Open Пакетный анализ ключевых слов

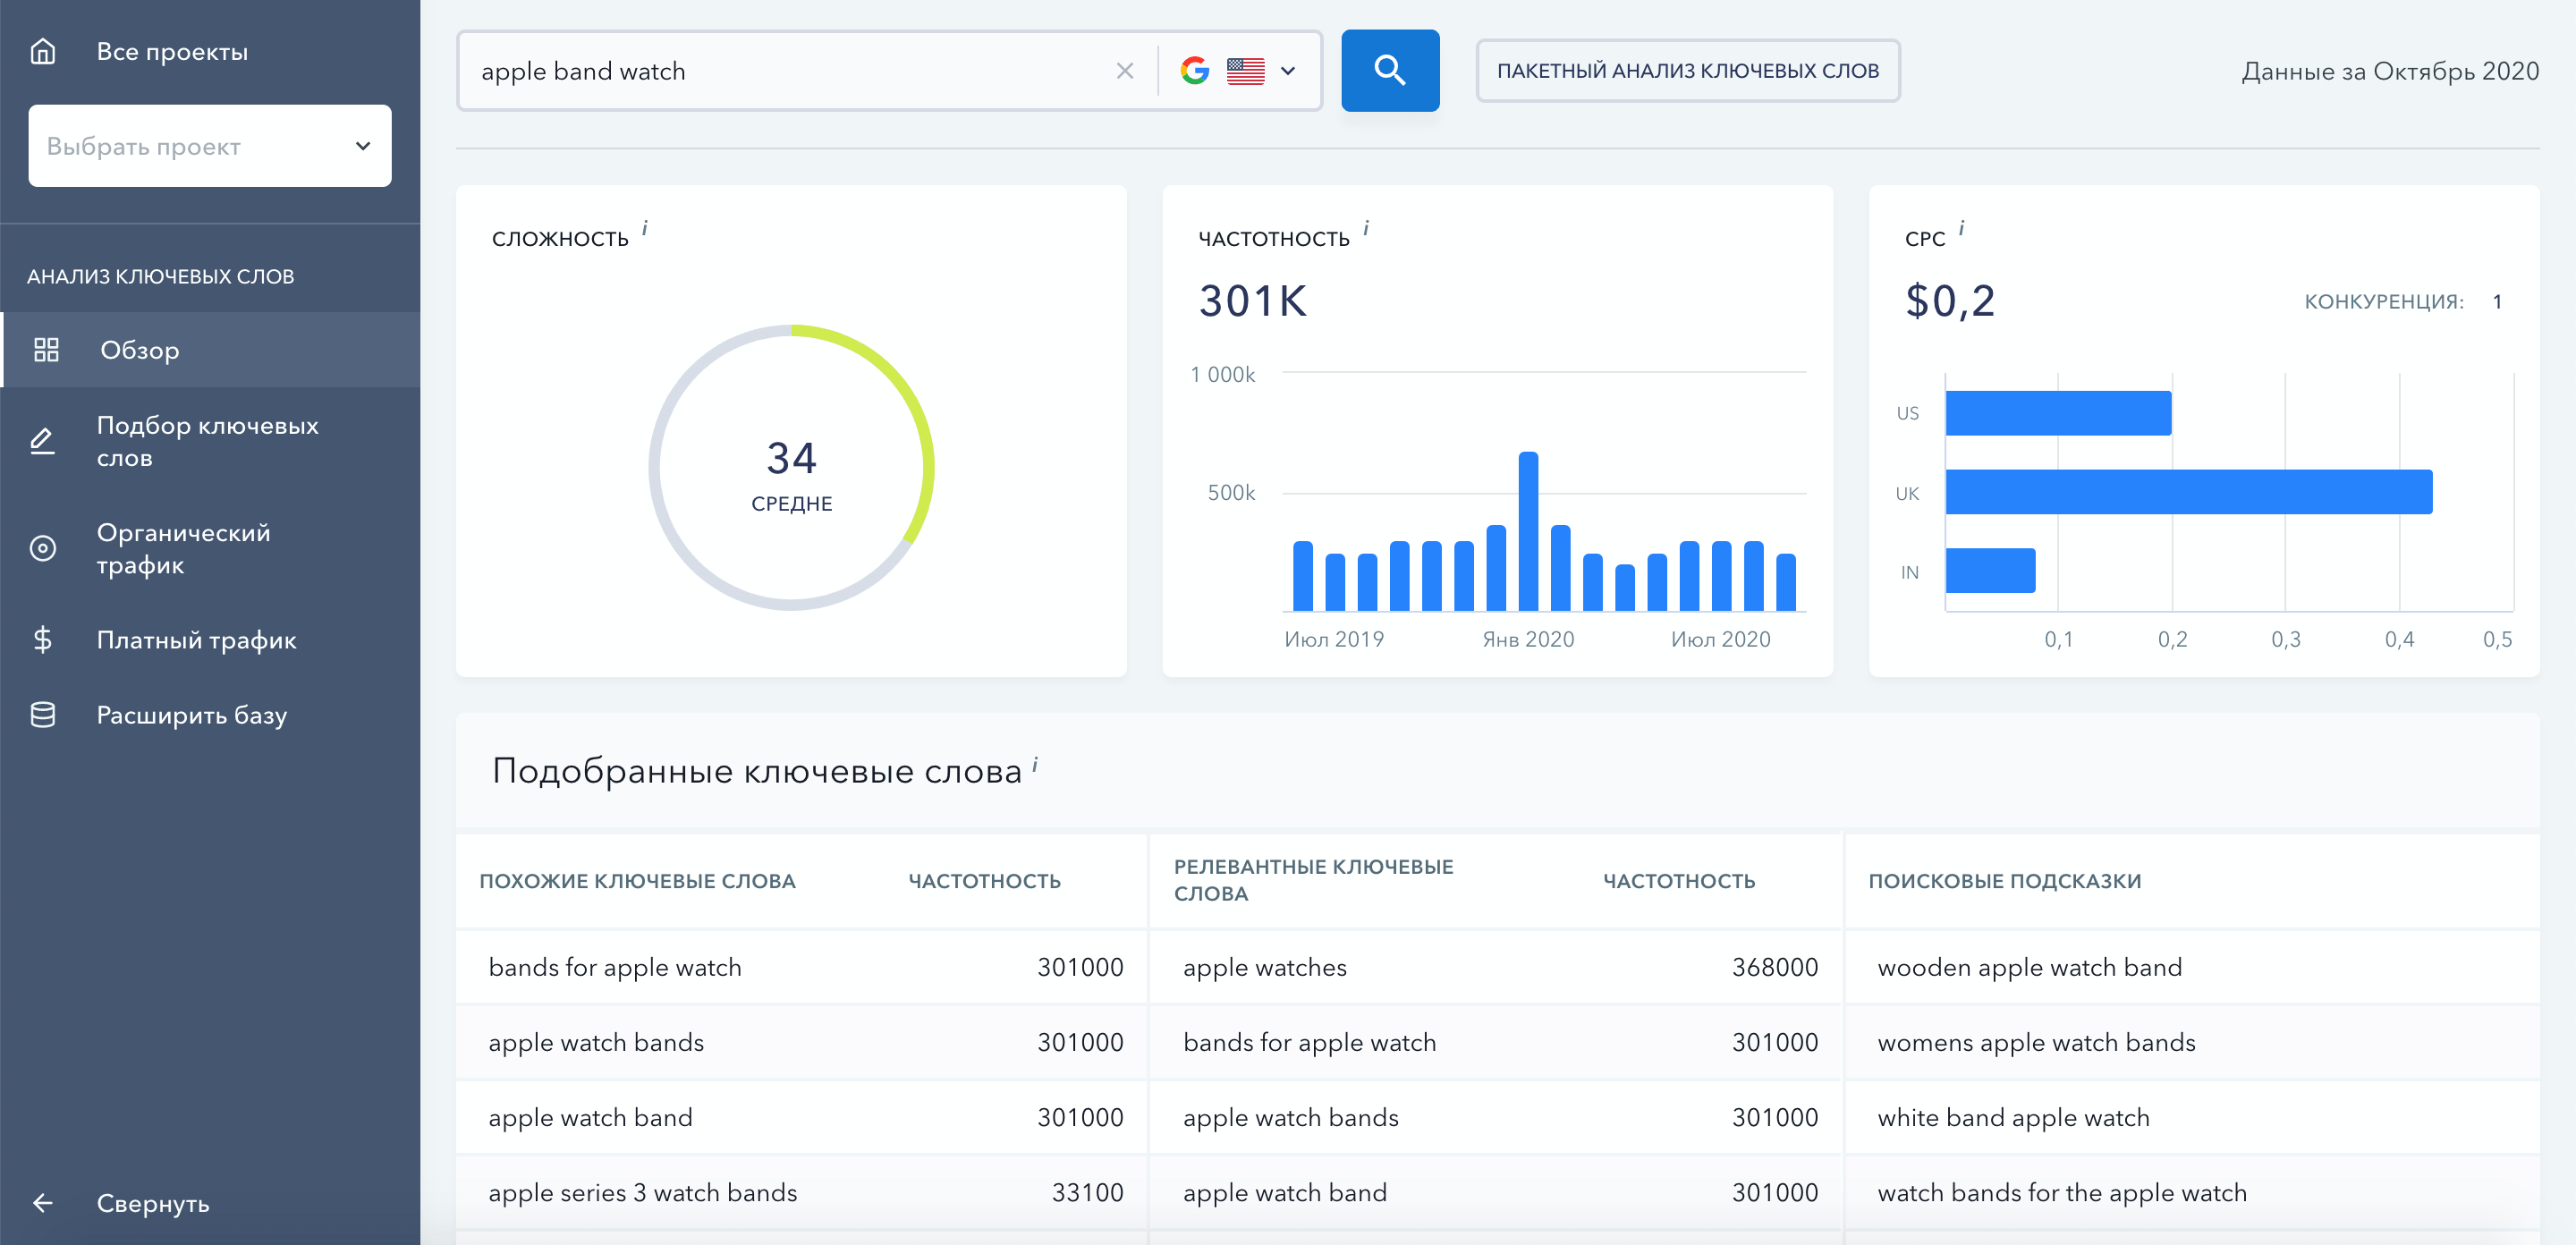pos(1688,71)
